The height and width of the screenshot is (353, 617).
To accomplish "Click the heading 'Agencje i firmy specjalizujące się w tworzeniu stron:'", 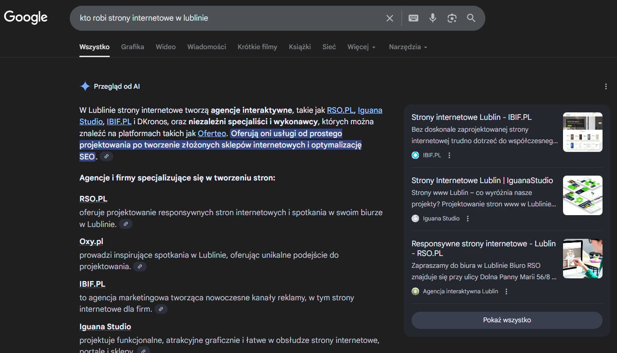I will (177, 178).
